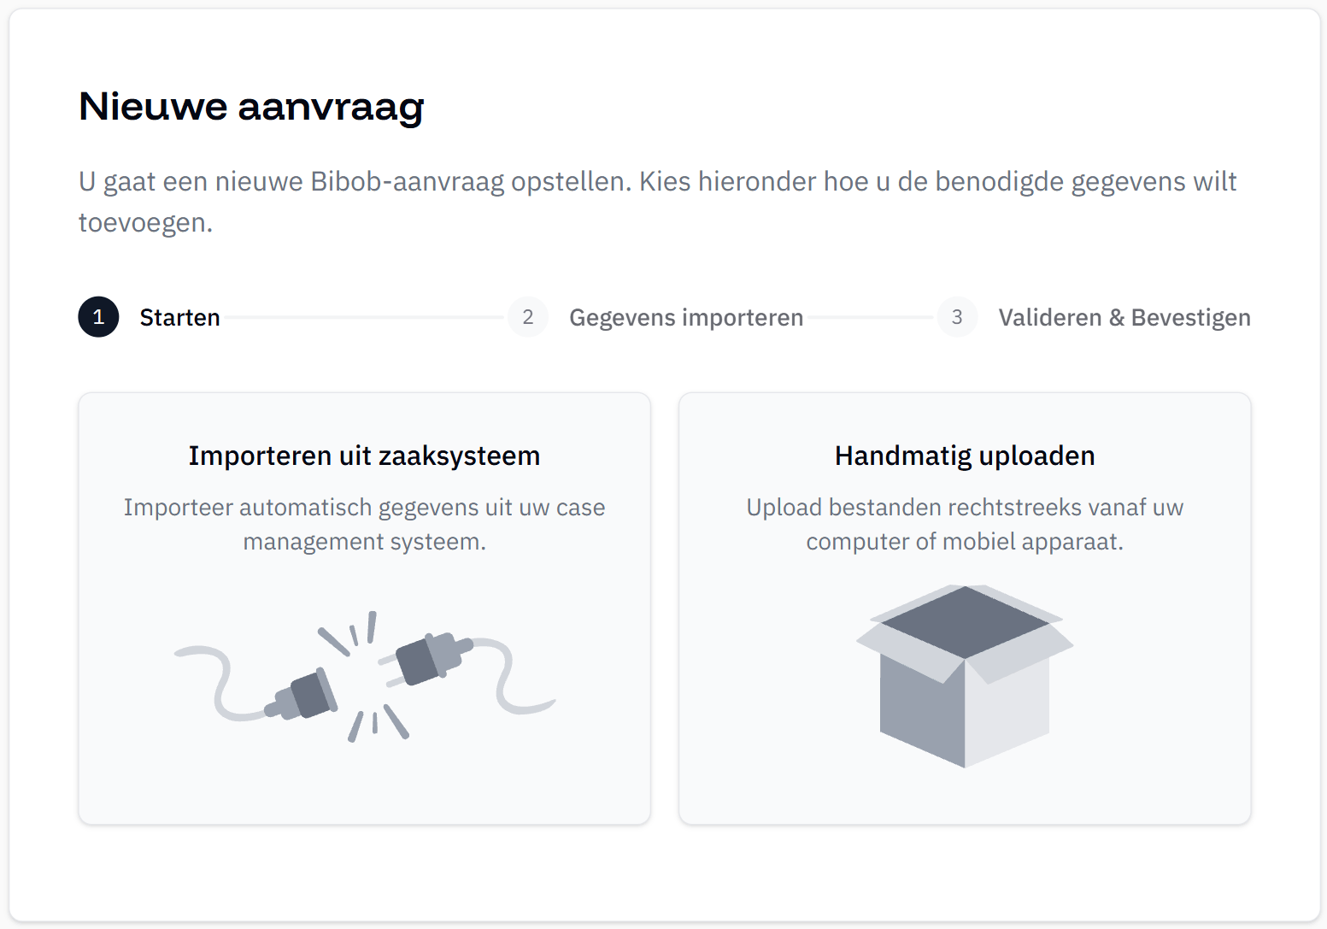Click the open cardboard box illustration
This screenshot has height=929, width=1327.
tap(965, 676)
